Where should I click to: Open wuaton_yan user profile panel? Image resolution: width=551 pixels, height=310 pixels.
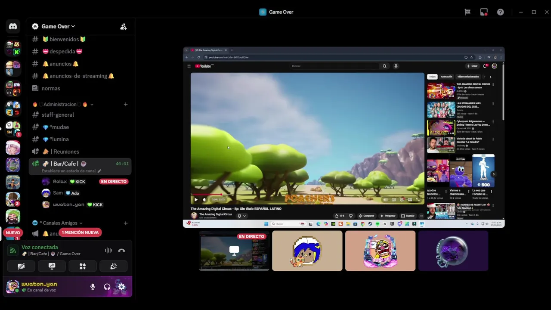[x=39, y=287]
